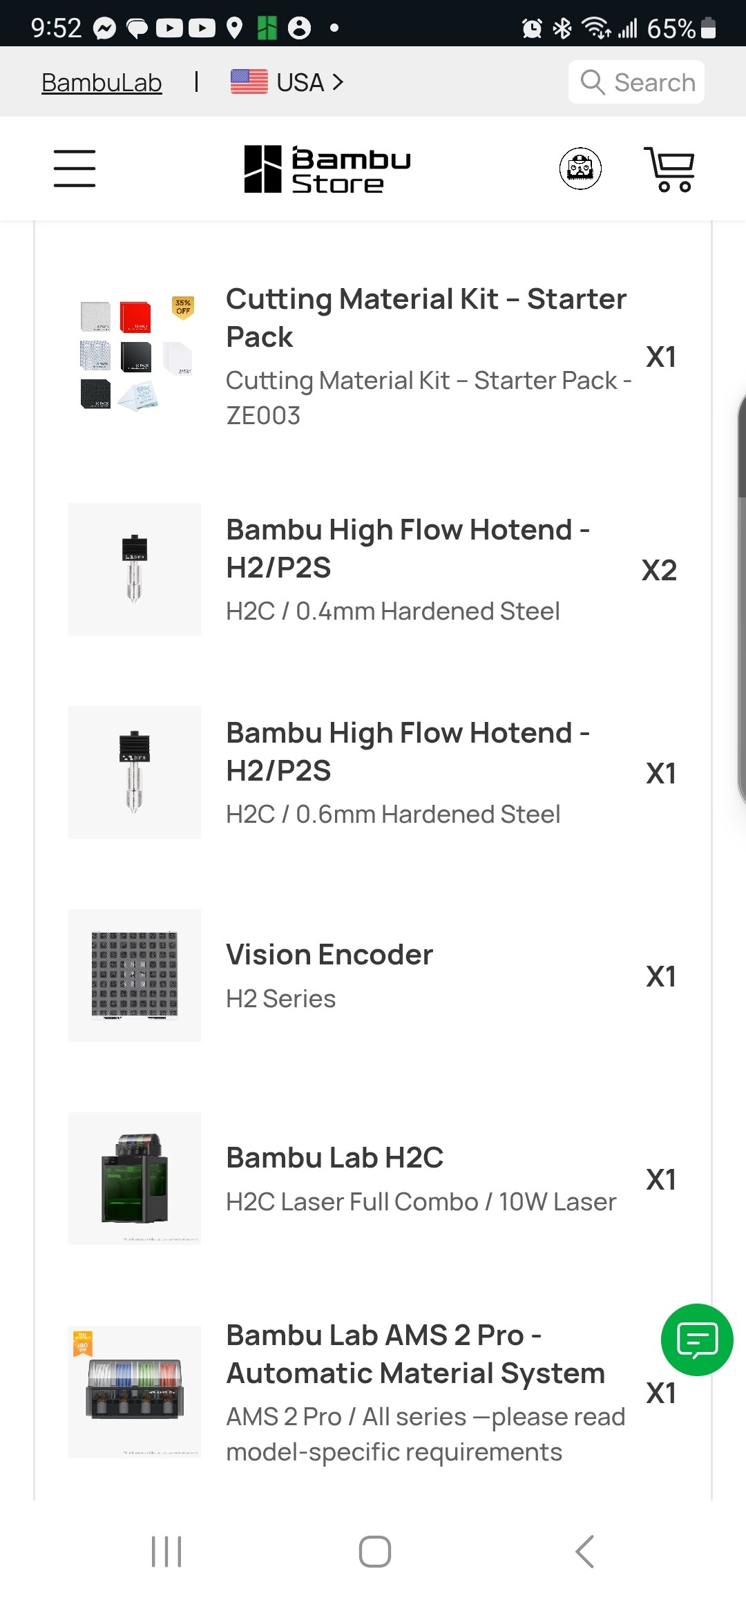
Task: Click into the Search field
Action: (653, 82)
